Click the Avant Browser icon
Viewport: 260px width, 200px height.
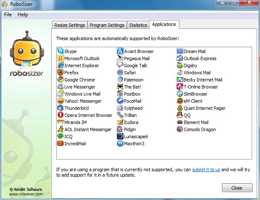pos(120,51)
